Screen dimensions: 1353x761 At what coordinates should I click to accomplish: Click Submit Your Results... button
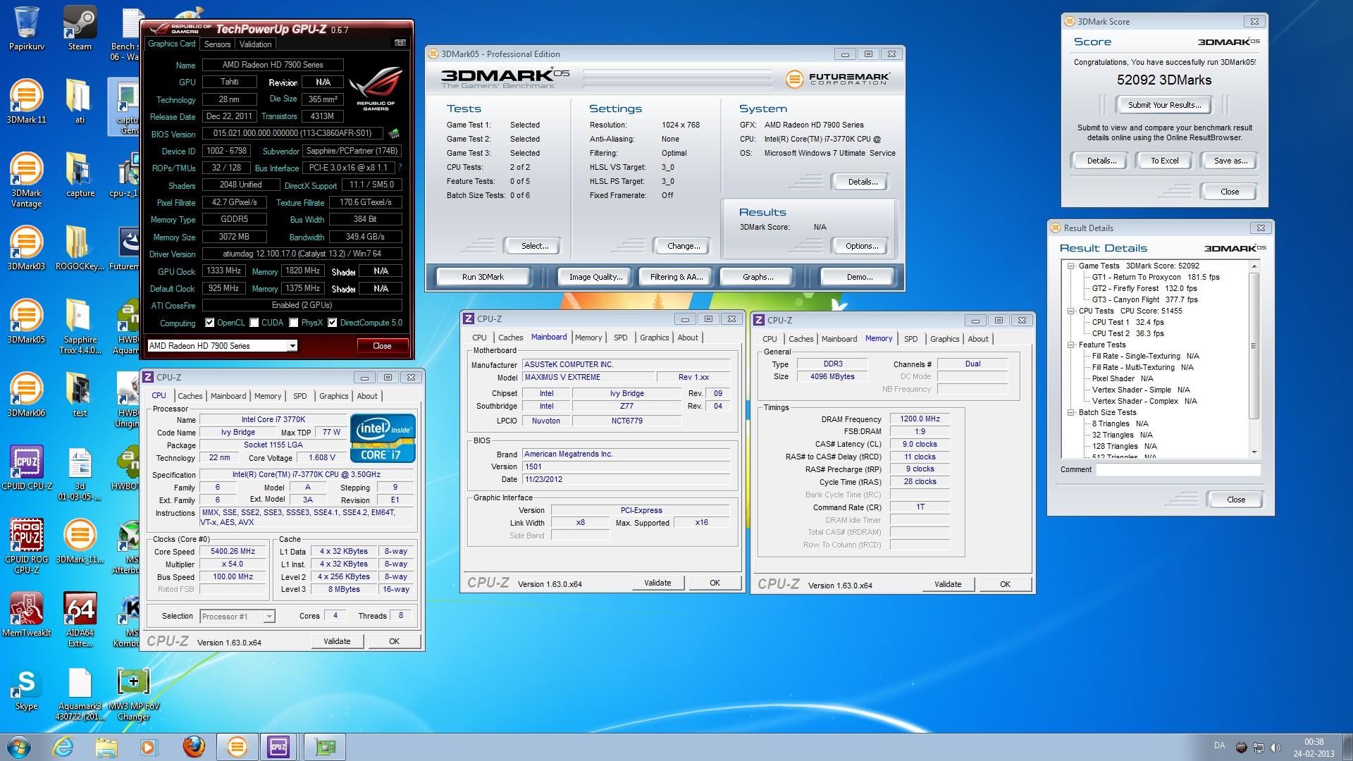tap(1164, 105)
